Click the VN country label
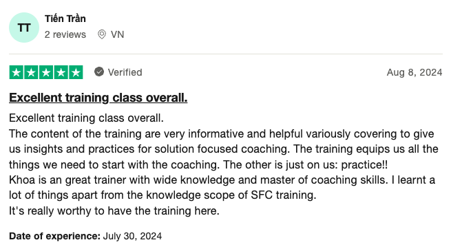The width and height of the screenshot is (451, 249). pos(117,34)
